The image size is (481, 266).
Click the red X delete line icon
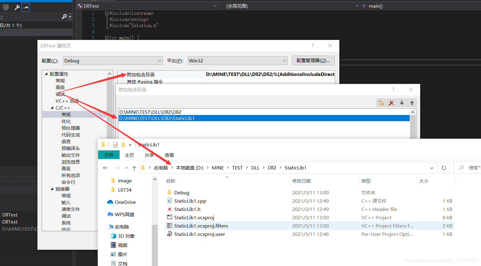[x=391, y=103]
